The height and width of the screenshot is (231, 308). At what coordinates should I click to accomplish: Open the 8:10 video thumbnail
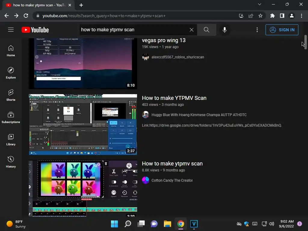click(x=83, y=63)
